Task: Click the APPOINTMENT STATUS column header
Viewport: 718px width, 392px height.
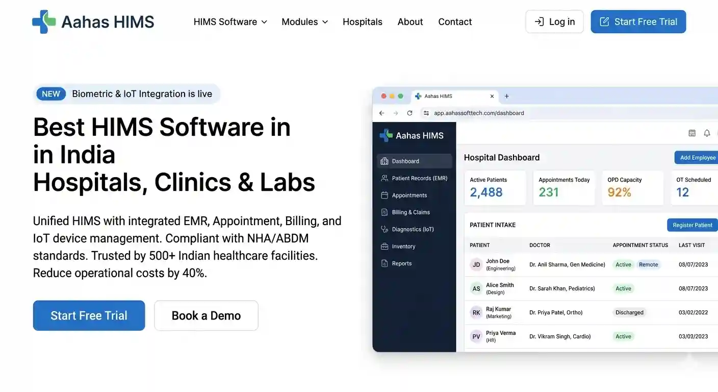Action: pos(640,246)
